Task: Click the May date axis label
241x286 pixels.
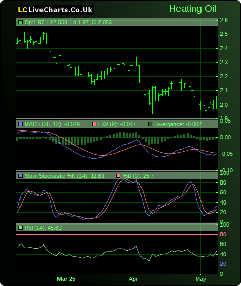Action: tap(201, 279)
